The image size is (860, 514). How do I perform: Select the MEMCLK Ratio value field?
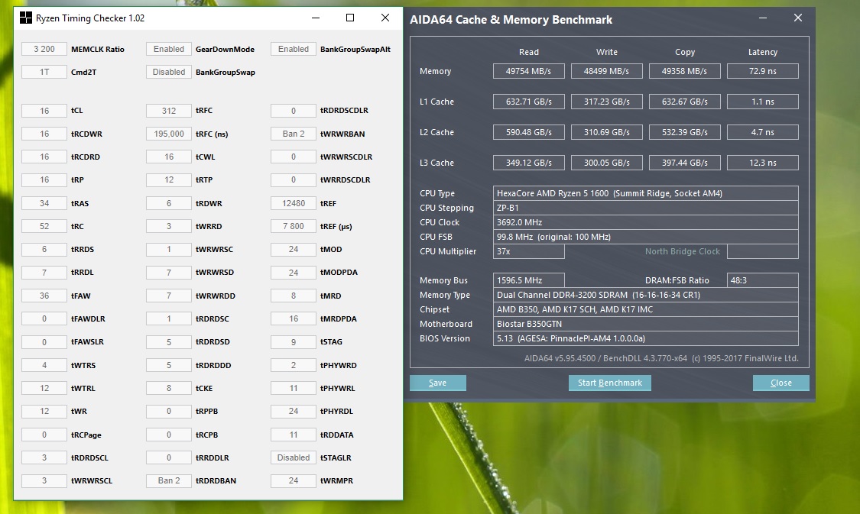pos(44,49)
